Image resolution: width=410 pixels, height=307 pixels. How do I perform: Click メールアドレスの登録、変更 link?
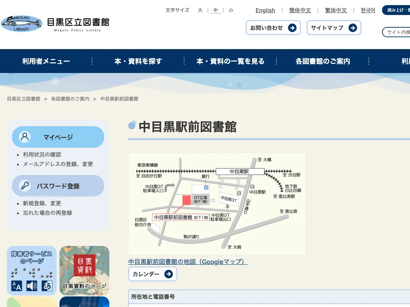click(58, 164)
